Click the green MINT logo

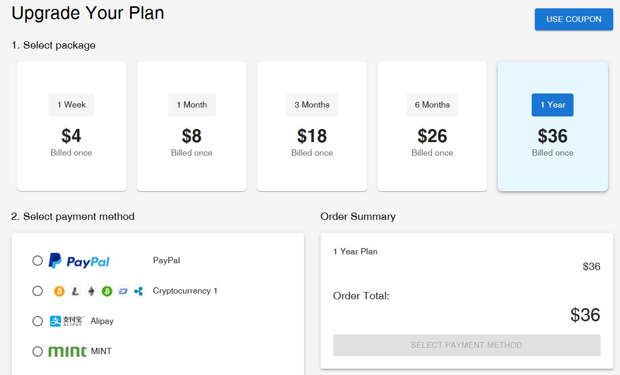point(67,351)
